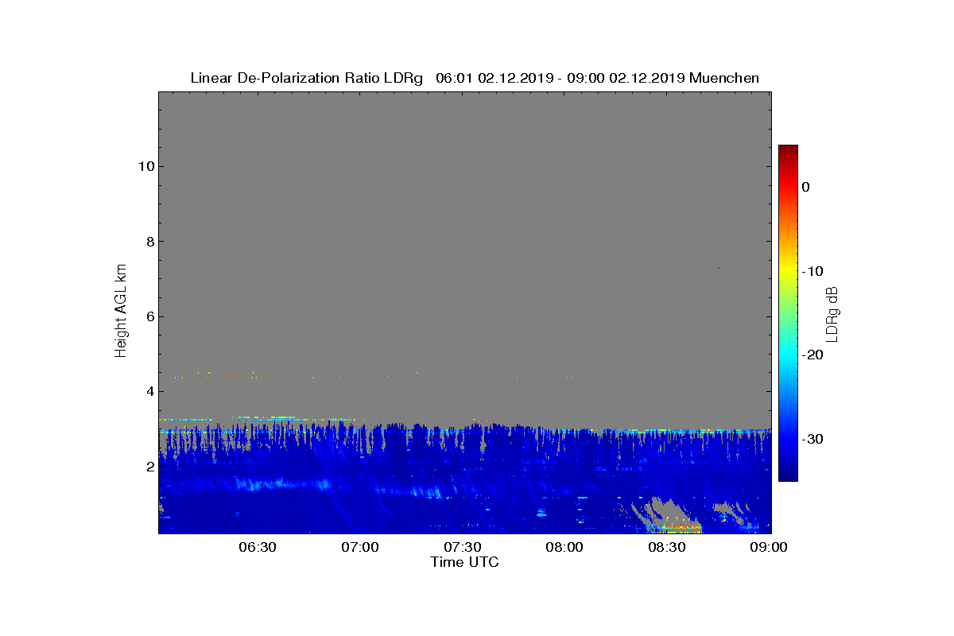Click the isolated red dot near 7 km

(x=719, y=268)
